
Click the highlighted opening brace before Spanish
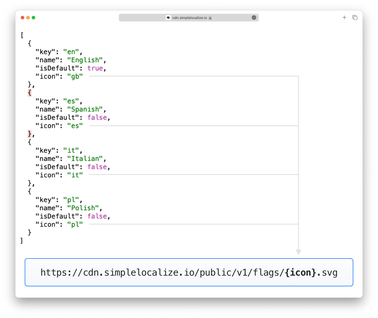(x=29, y=93)
